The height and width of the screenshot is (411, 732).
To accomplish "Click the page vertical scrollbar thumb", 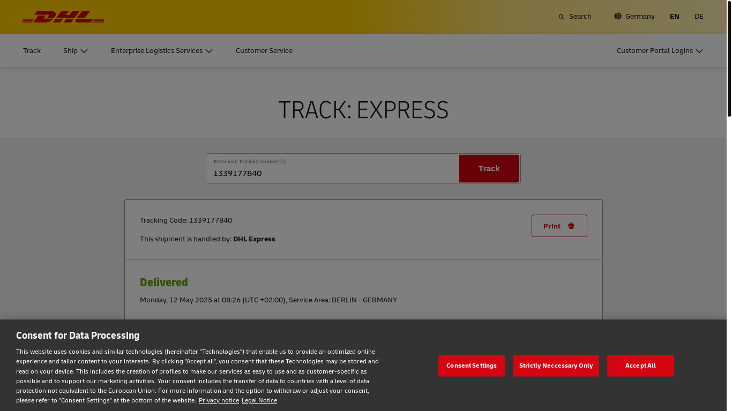I will [x=729, y=59].
